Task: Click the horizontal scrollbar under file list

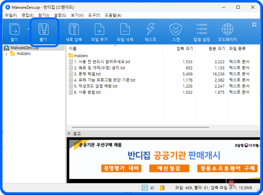Action: click(141, 127)
